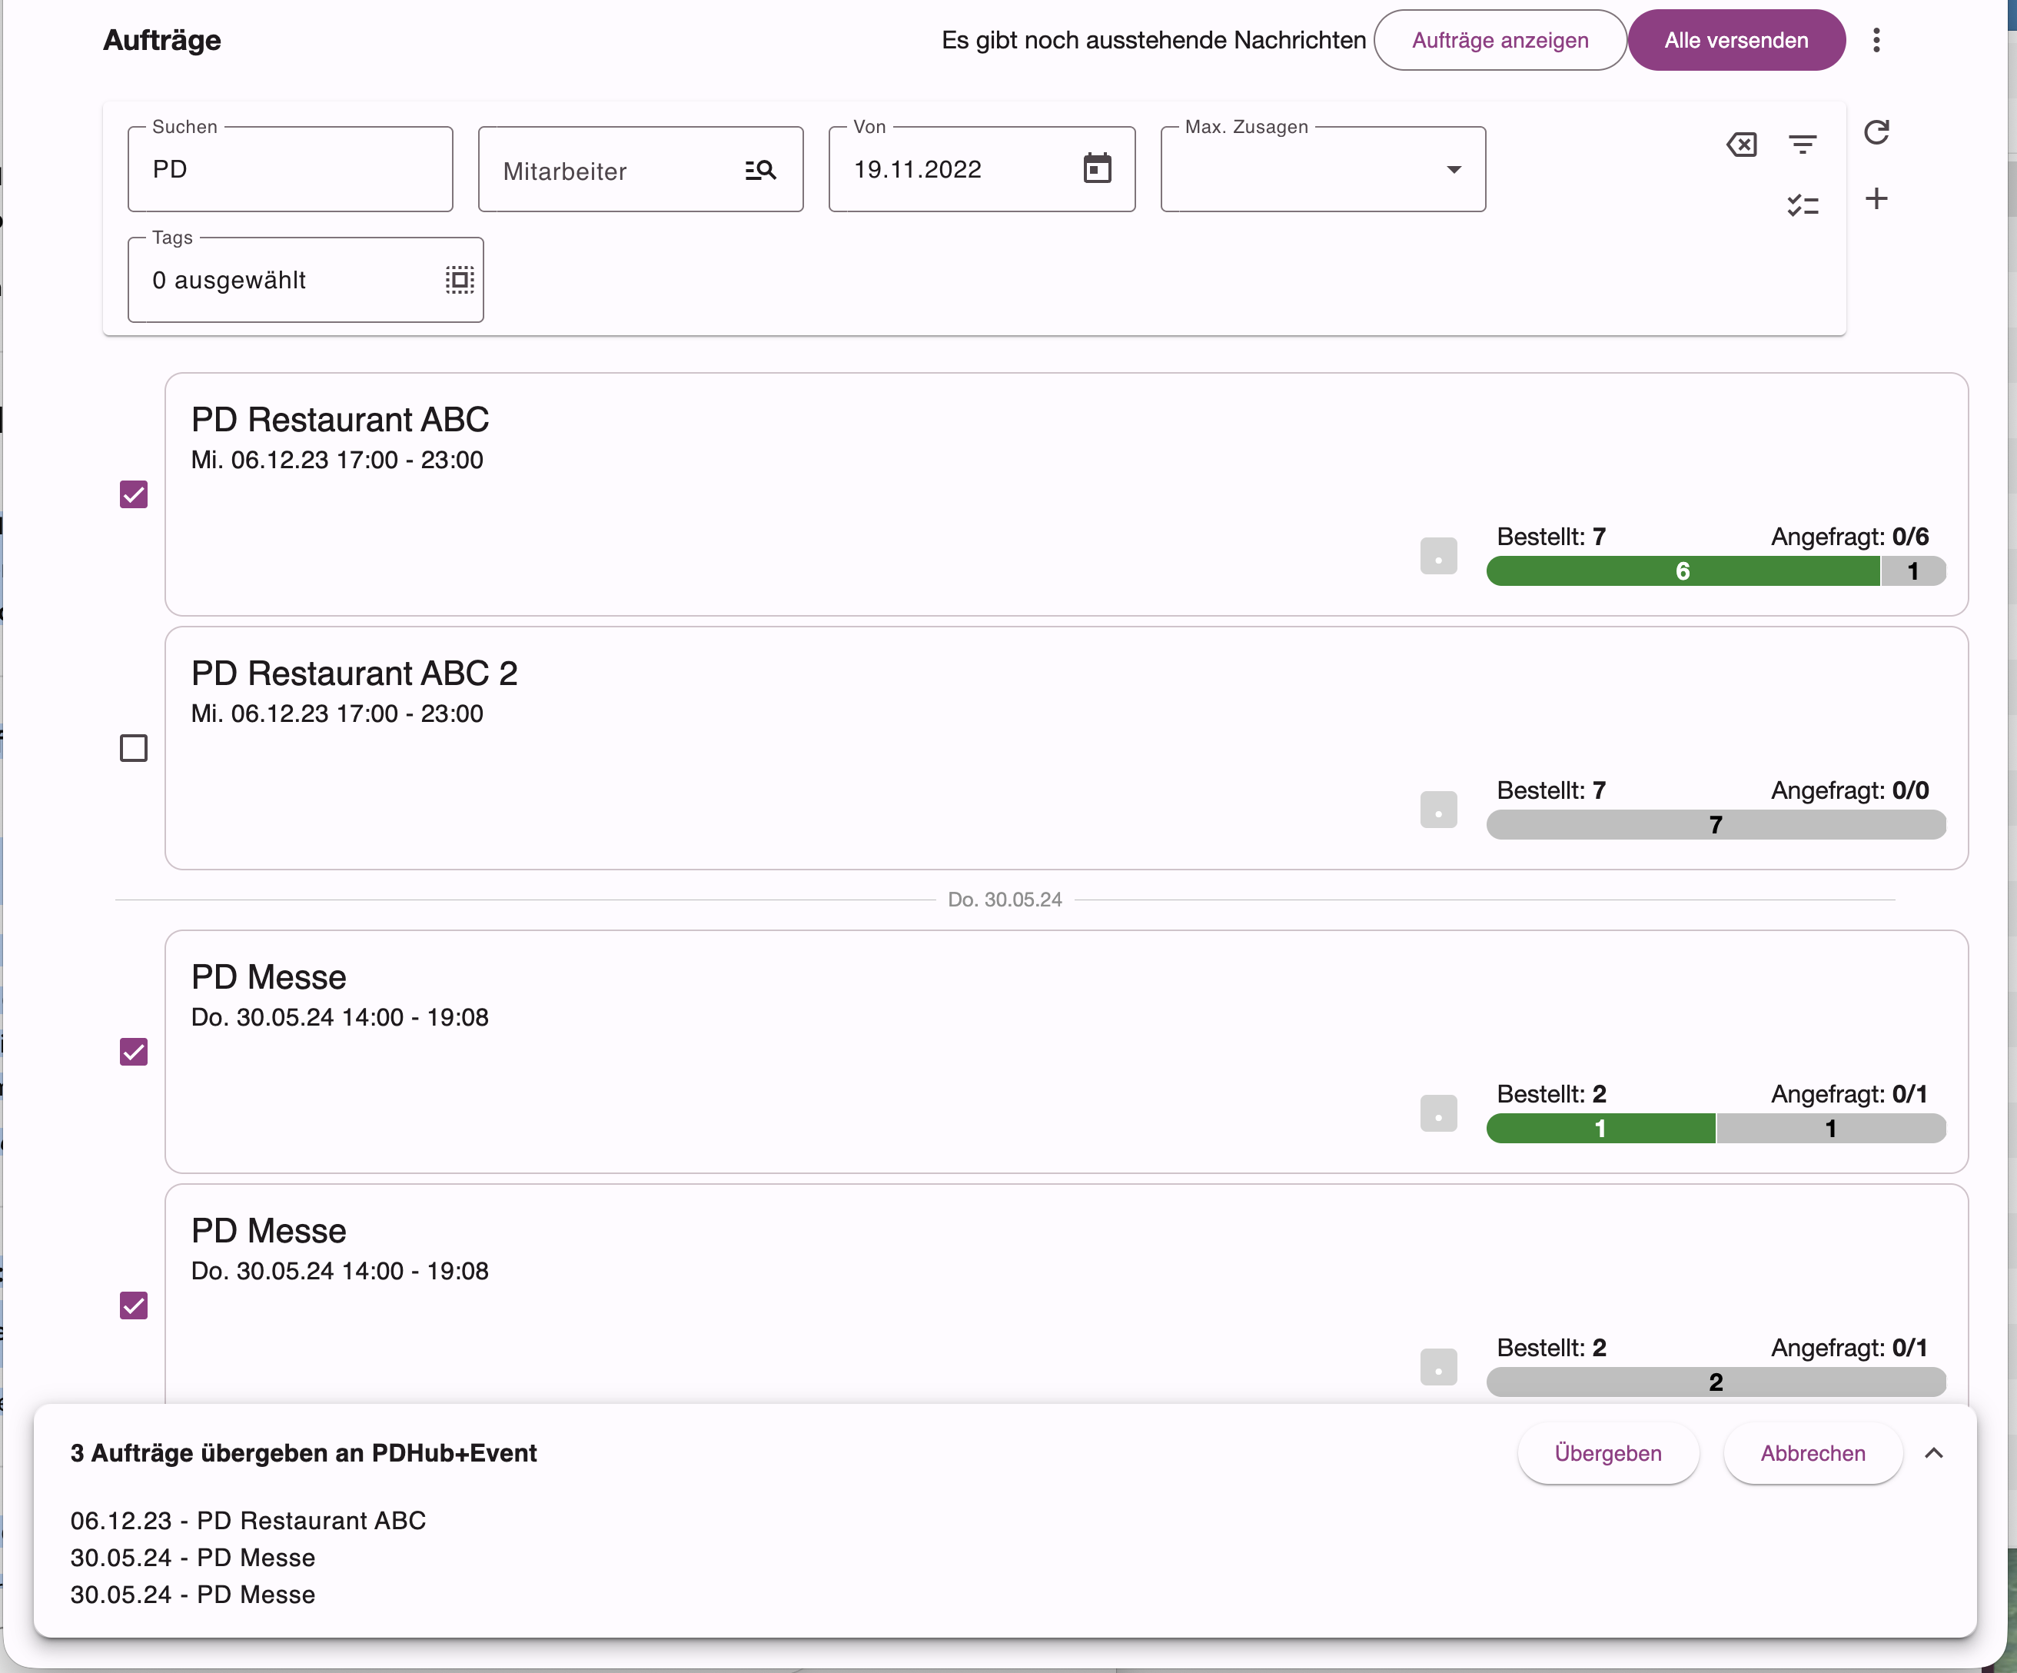Uncheck the second PD Messe checkbox
Image resolution: width=2017 pixels, height=1673 pixels.
(x=134, y=1306)
